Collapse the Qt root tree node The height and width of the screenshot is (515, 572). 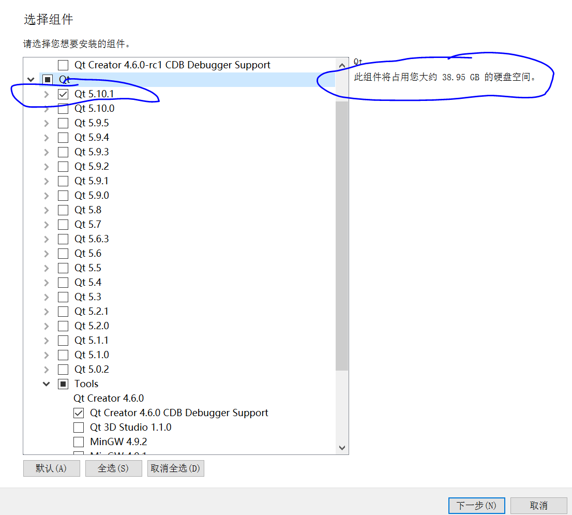point(31,80)
